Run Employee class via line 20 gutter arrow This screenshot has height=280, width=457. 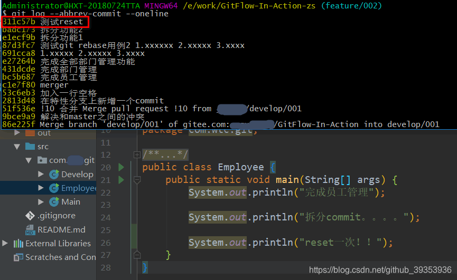pyautogui.click(x=121, y=167)
